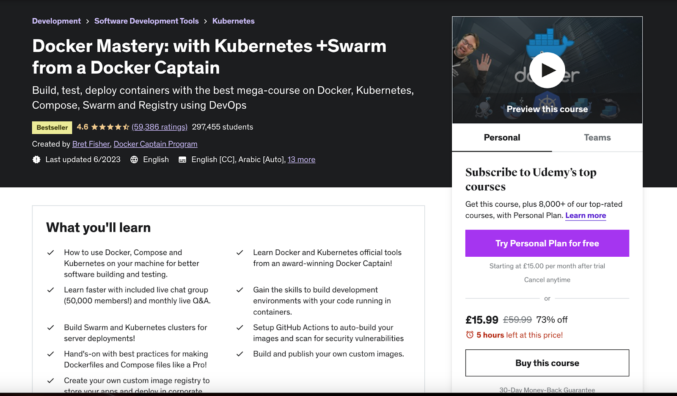Click the checkmark beside Build Swarm clusters

[51, 327]
